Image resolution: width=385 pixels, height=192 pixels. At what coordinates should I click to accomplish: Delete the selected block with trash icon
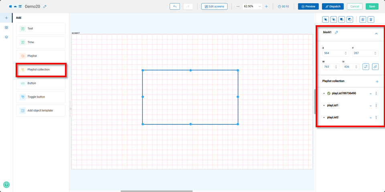tap(371, 19)
